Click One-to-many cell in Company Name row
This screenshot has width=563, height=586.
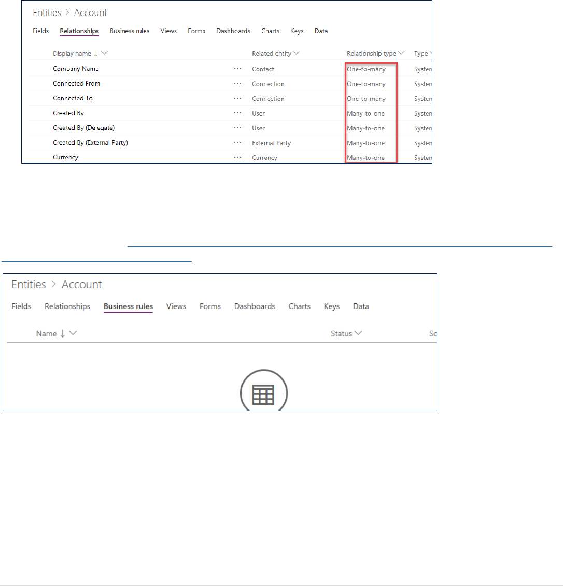[x=366, y=69]
